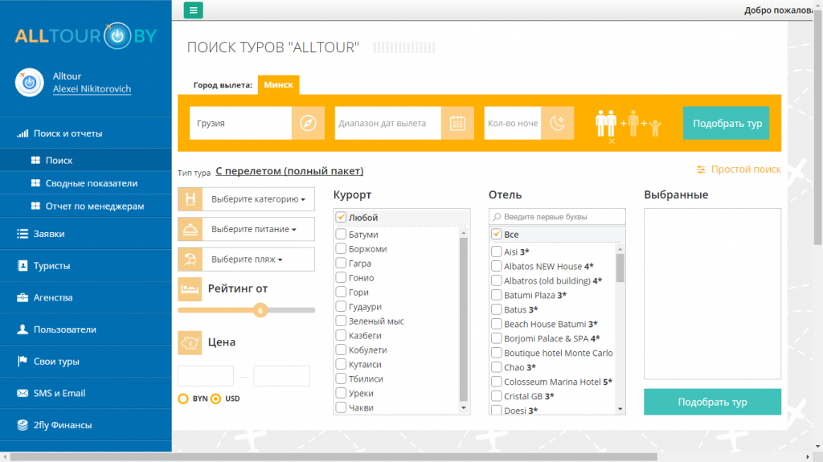This screenshot has width=823, height=462.
Task: Uncheck the Любой resort checkbox
Action: [x=341, y=217]
